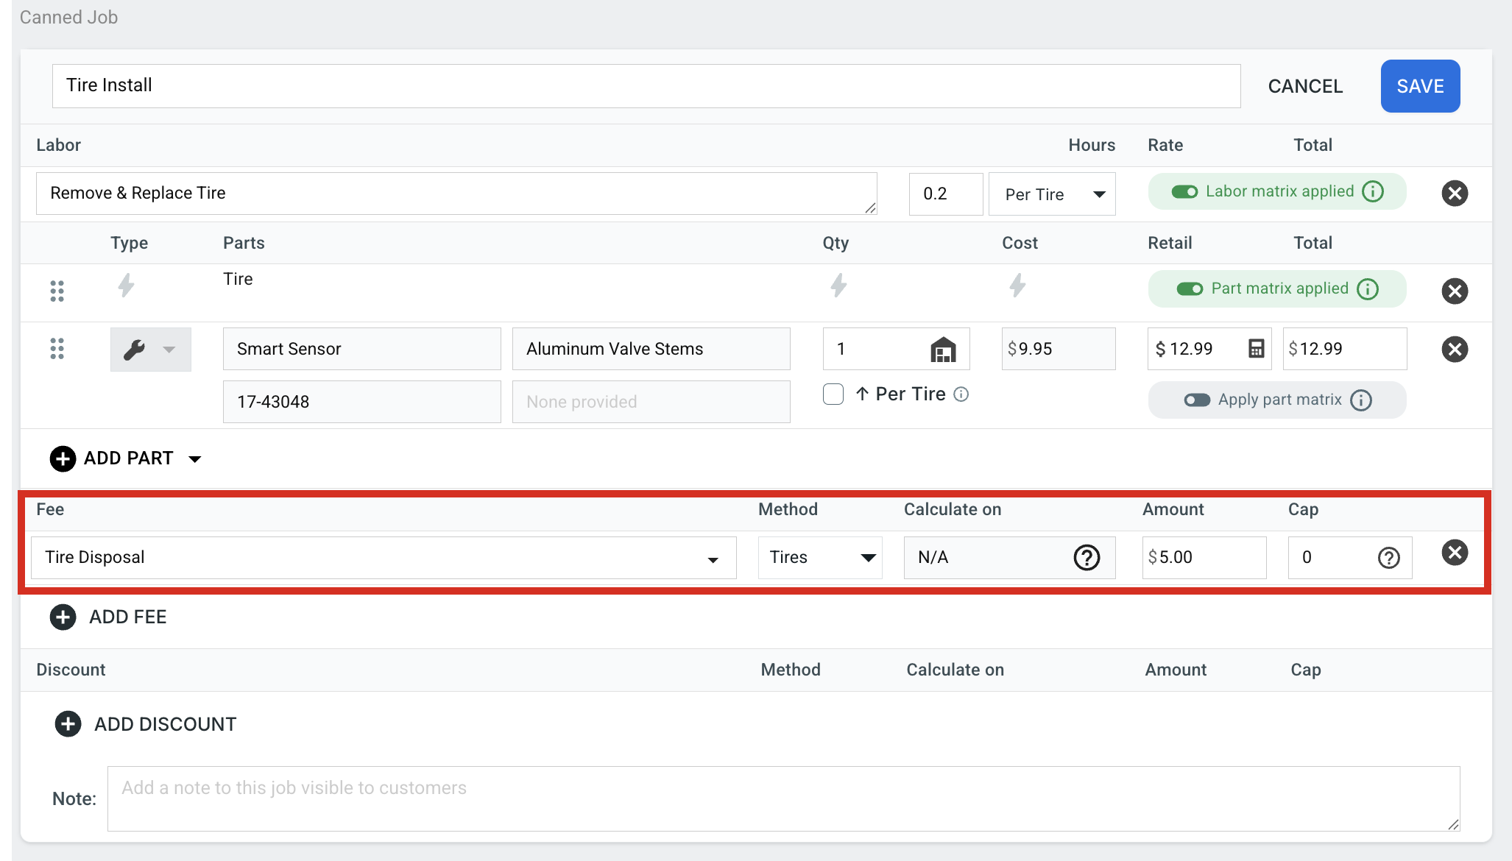
Task: Edit the Aluminum Valve Stems field
Action: pos(651,349)
